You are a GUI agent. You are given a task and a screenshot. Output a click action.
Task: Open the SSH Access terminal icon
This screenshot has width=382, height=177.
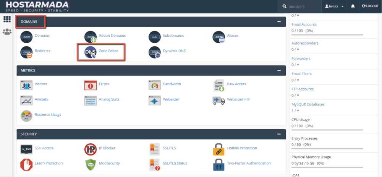pos(26,149)
